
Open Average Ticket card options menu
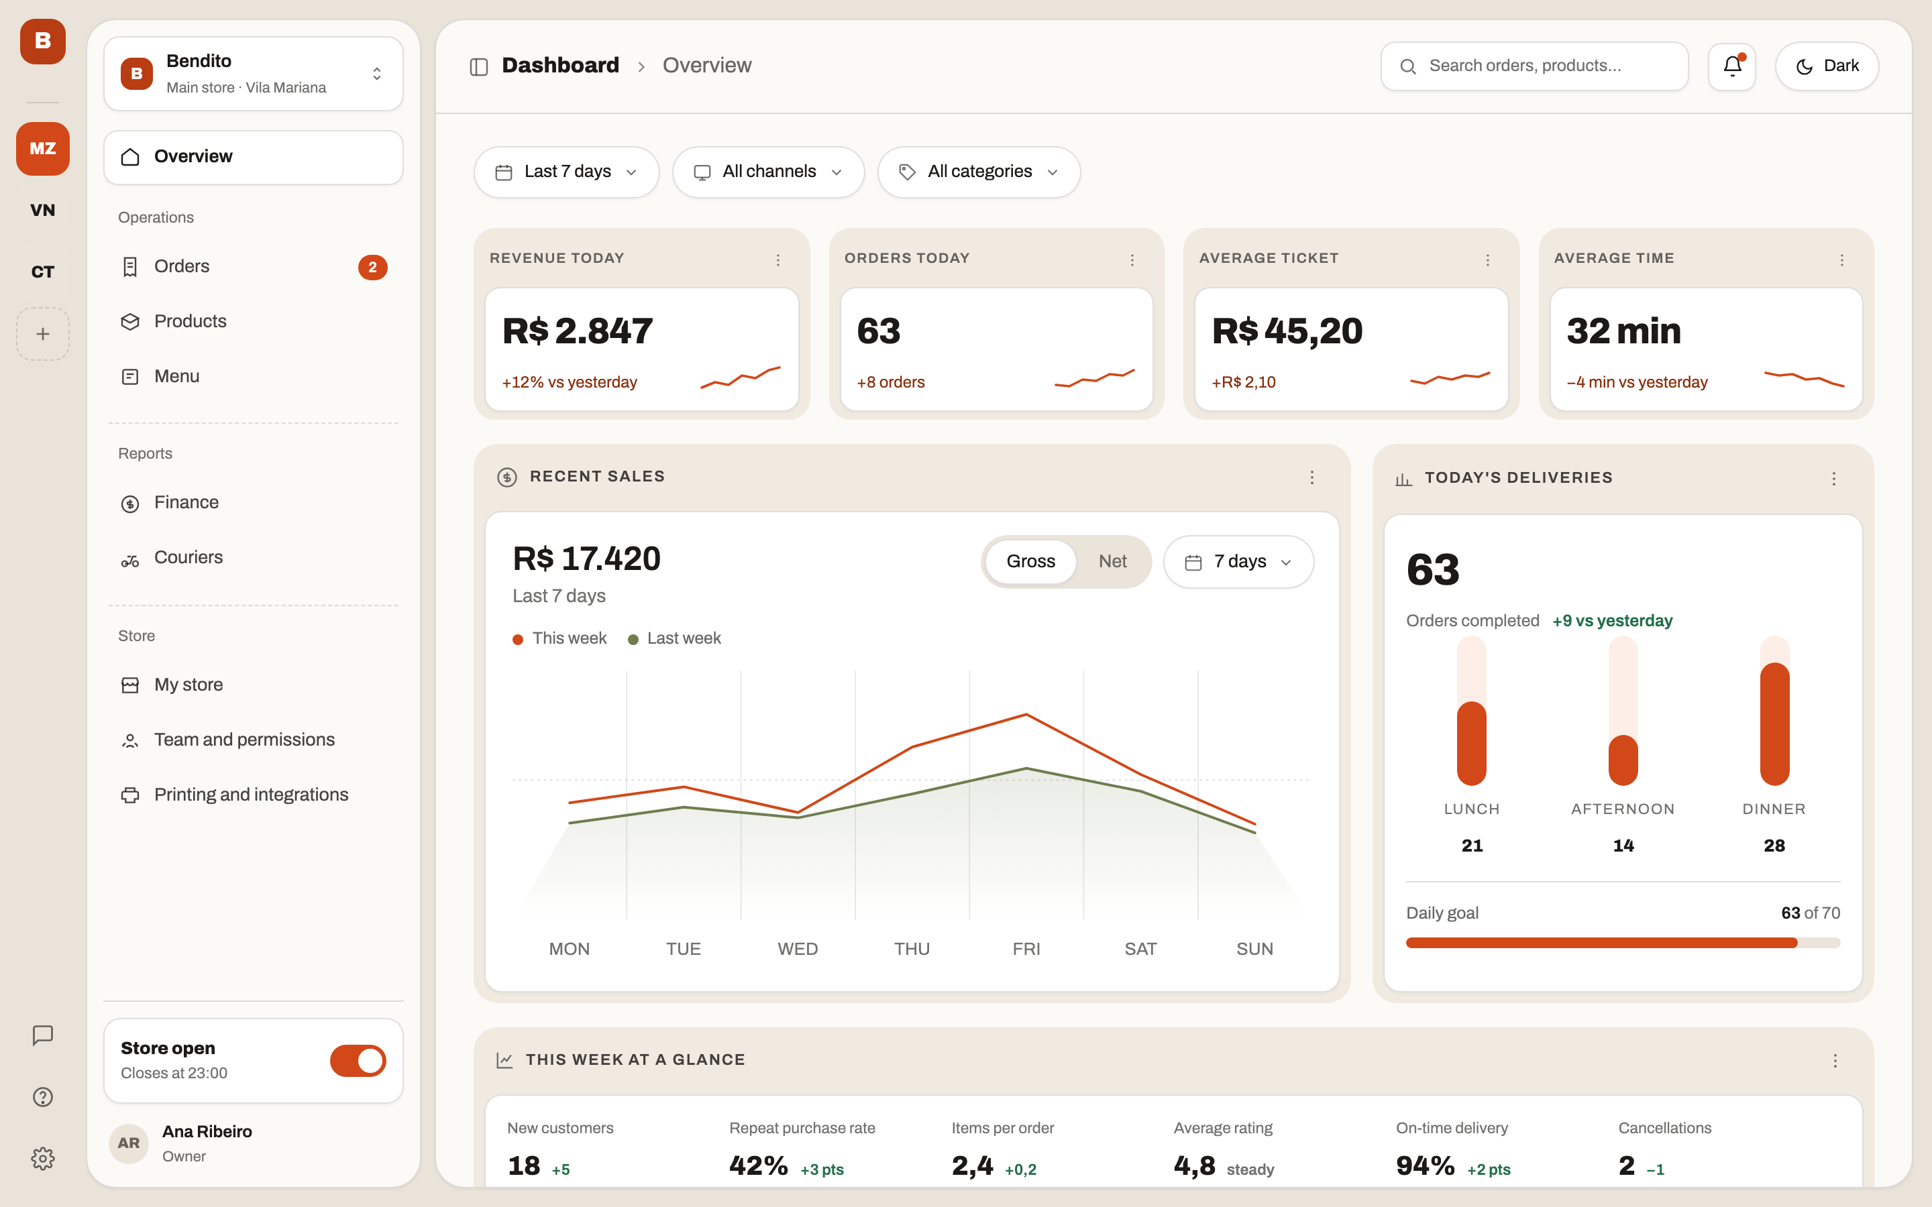pyautogui.click(x=1487, y=260)
